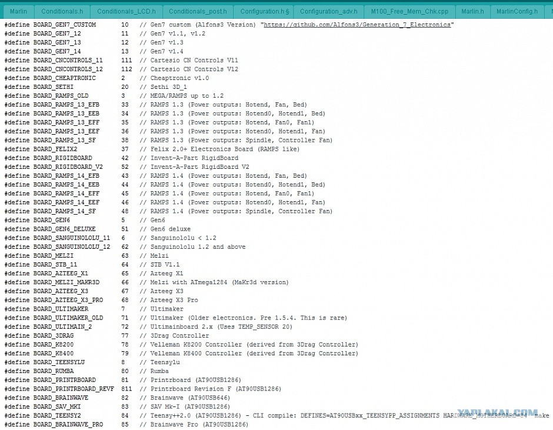Place cursor on BOARD_ULTIMAKER_OLD line
This screenshot has width=553, height=430.
(176, 318)
